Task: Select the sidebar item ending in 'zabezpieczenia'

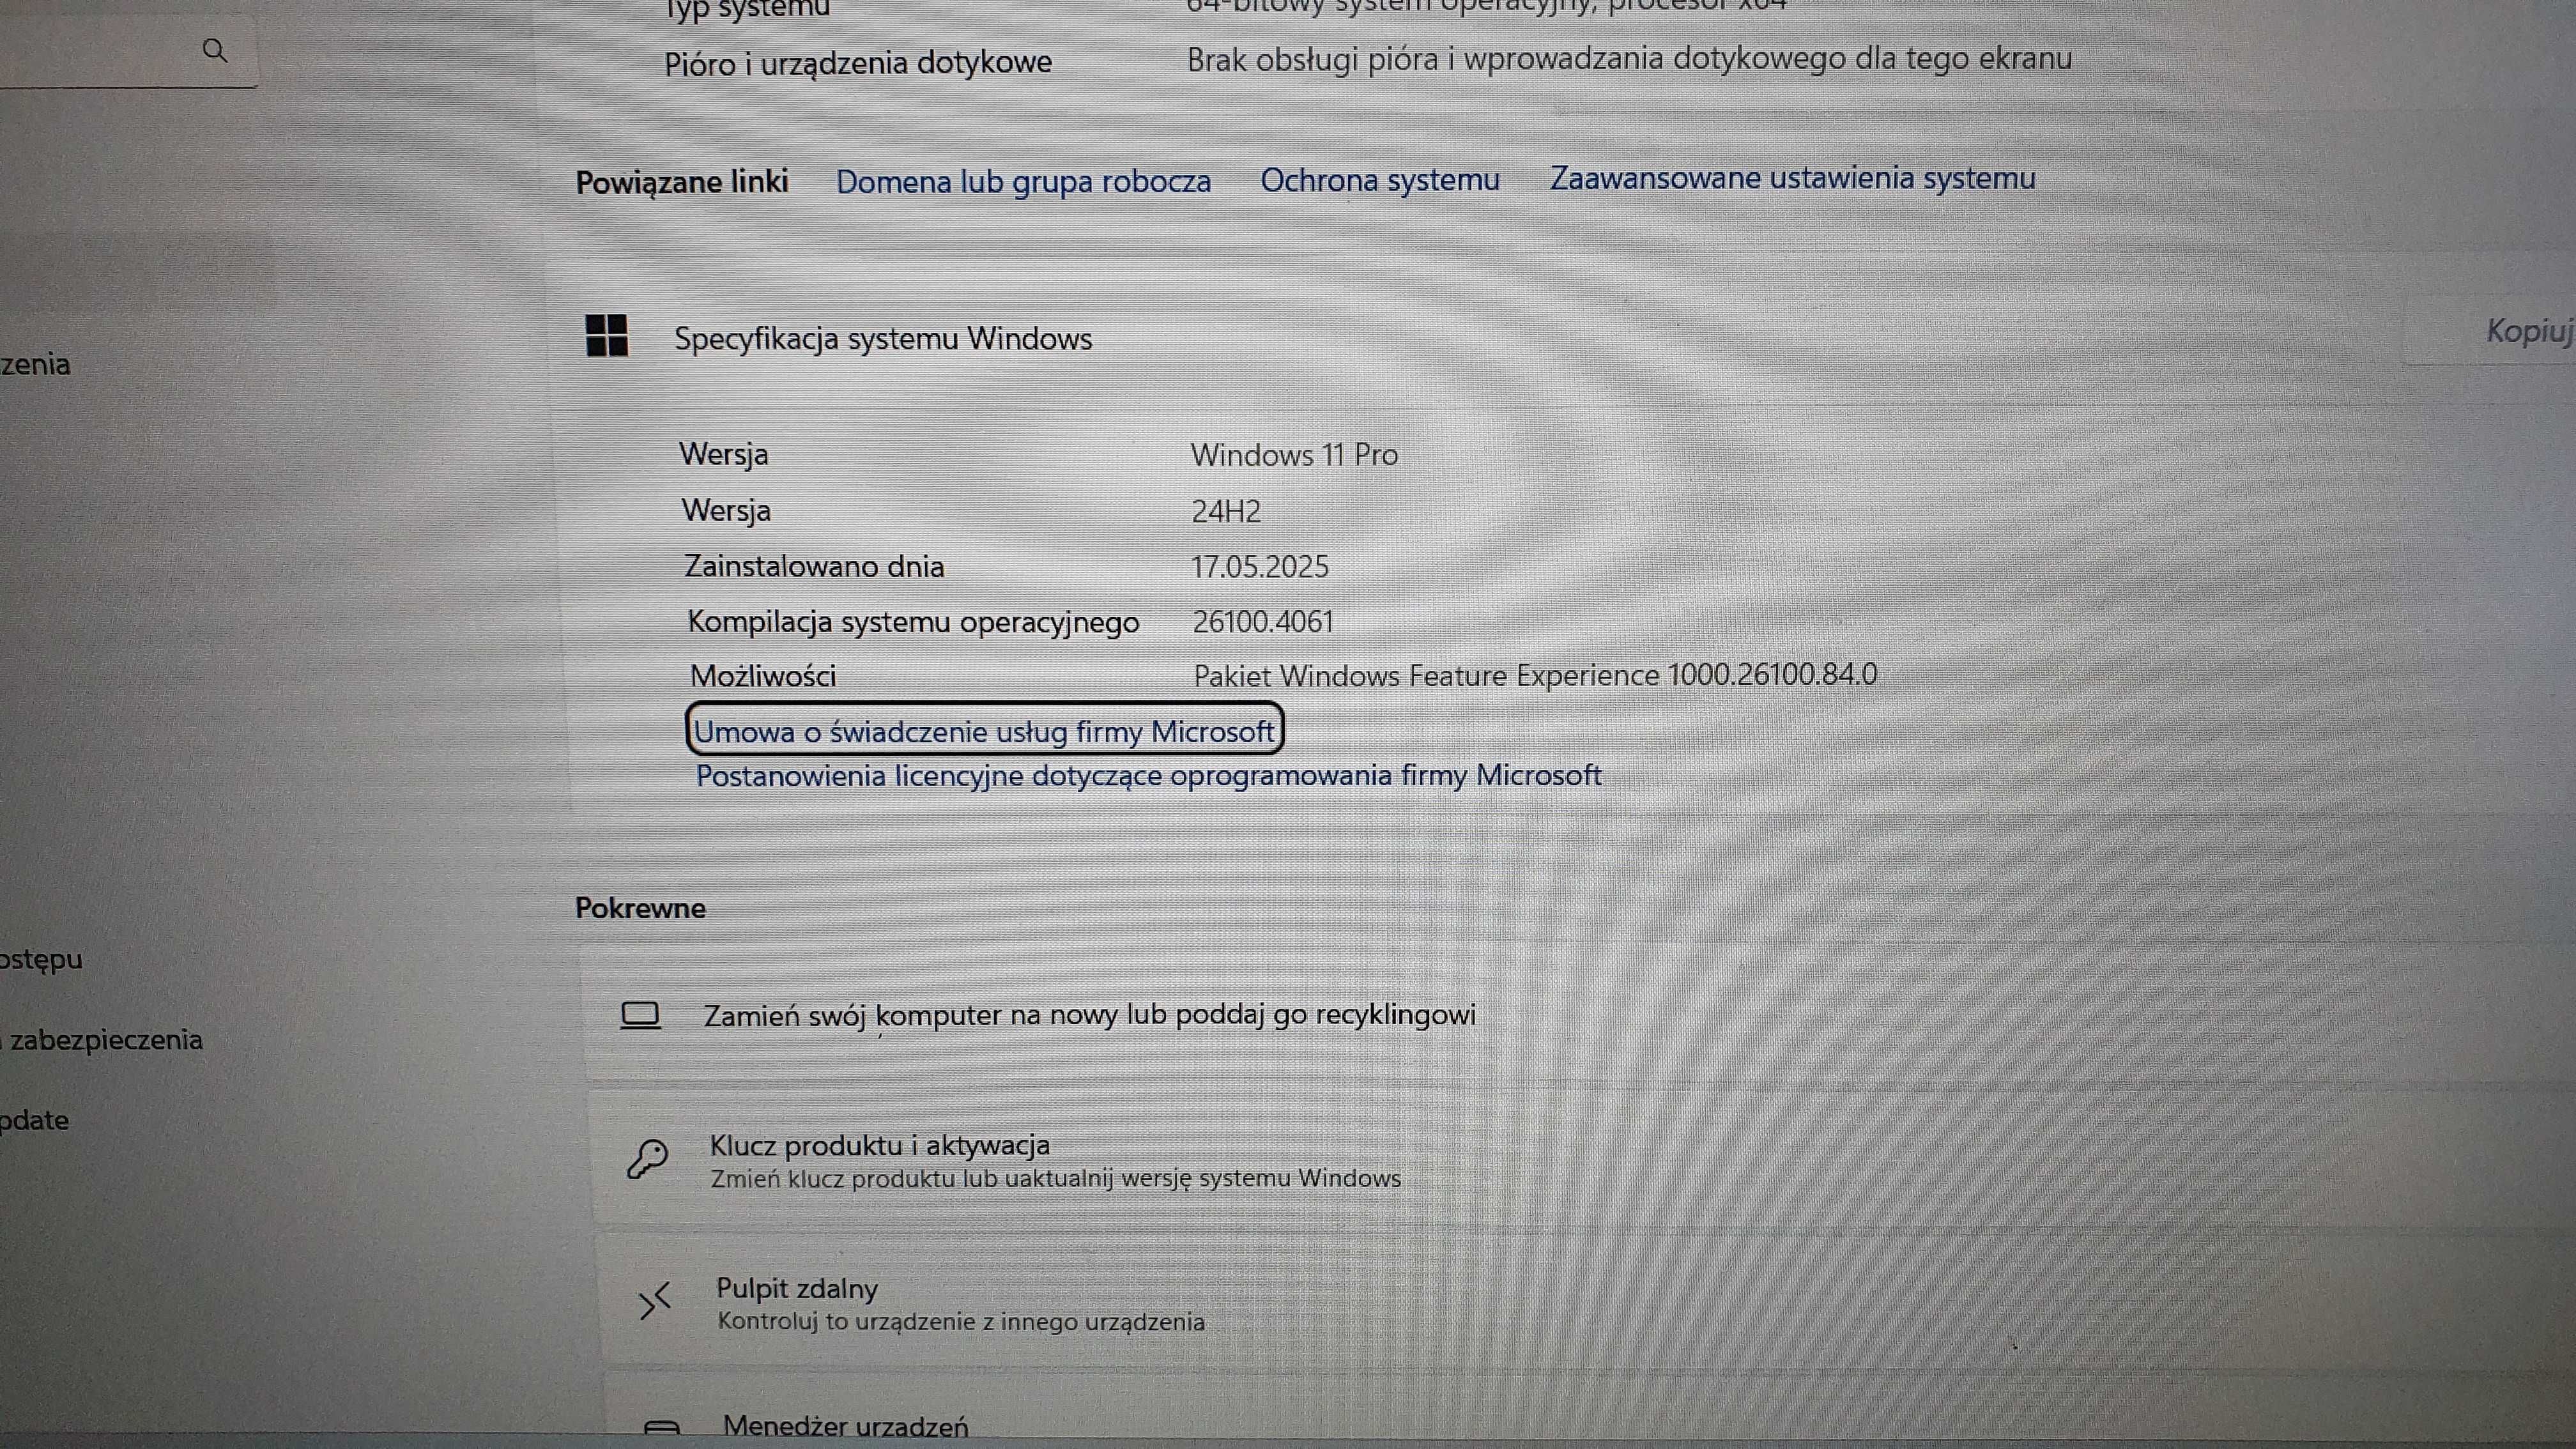Action: coord(101,1040)
